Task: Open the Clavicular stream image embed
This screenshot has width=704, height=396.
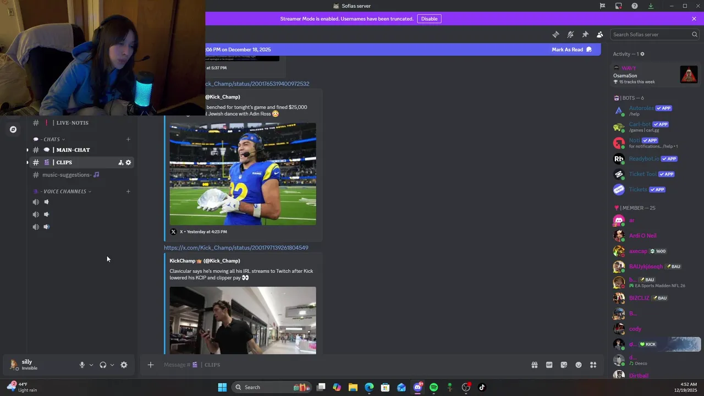Action: [243, 320]
